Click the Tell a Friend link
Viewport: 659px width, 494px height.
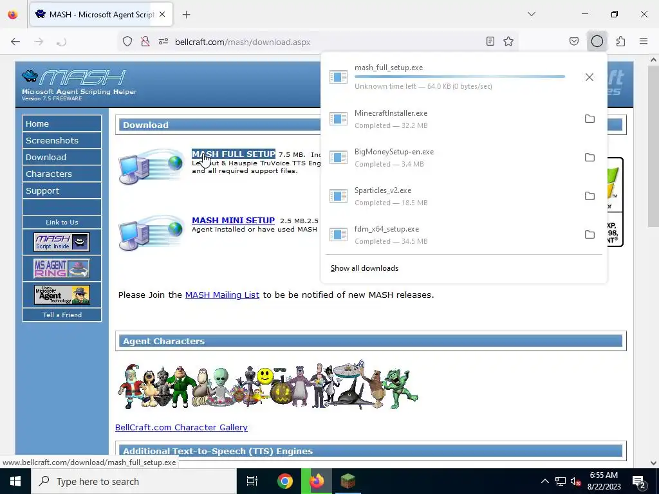pos(62,315)
